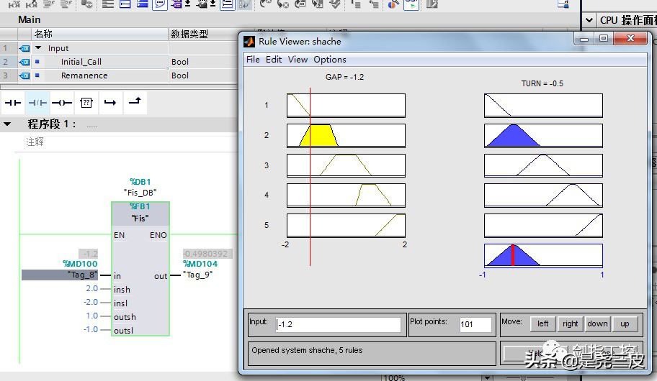
Task: Click the %MD100 address label
Action: [80, 264]
